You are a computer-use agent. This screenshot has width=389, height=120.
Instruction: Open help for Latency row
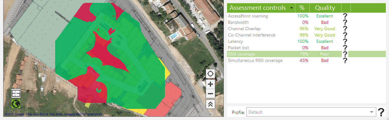(345, 42)
